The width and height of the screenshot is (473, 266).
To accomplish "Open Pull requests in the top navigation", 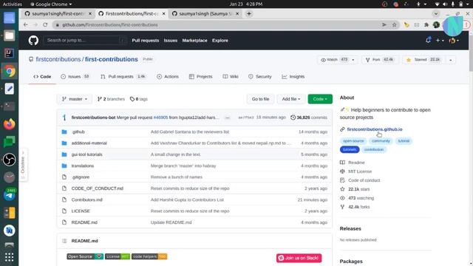I will coord(145,41).
